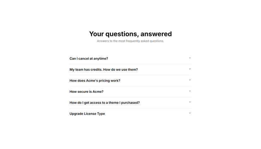Select the 'Can I cancel at anytime?' question text

click(89, 58)
